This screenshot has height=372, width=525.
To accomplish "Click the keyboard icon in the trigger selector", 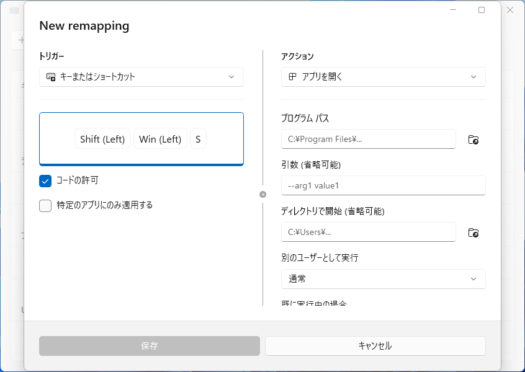I will (x=50, y=77).
